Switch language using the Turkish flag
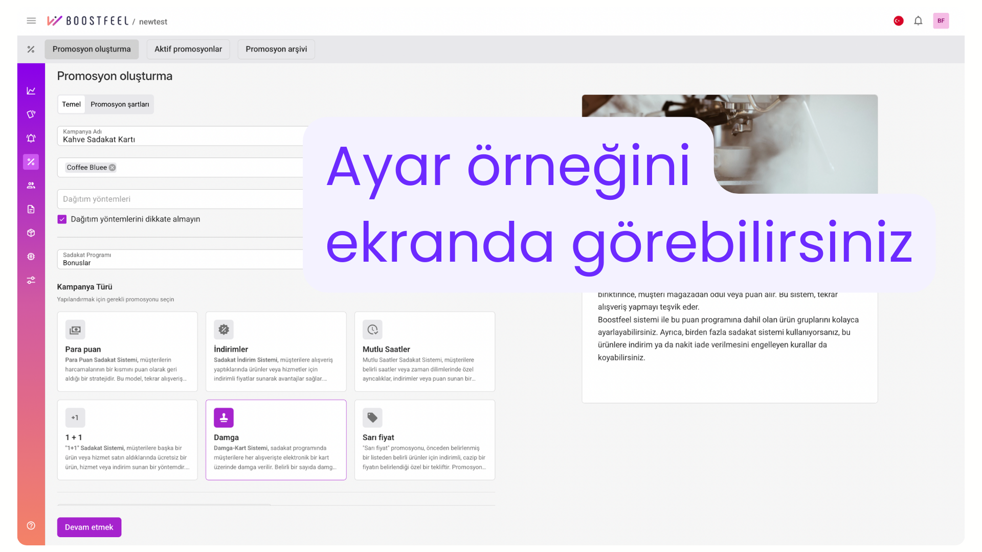982x552 pixels. (898, 21)
